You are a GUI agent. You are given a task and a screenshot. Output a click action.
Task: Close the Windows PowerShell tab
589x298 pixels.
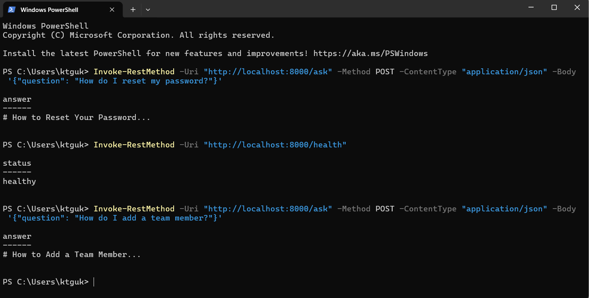(x=112, y=10)
